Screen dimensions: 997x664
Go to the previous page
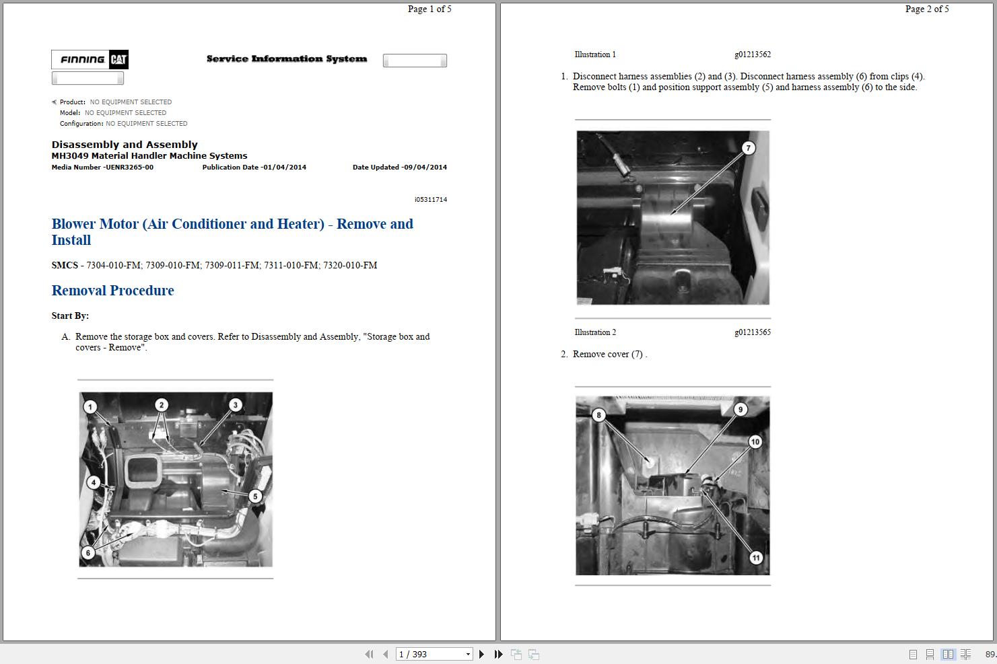pos(385,654)
